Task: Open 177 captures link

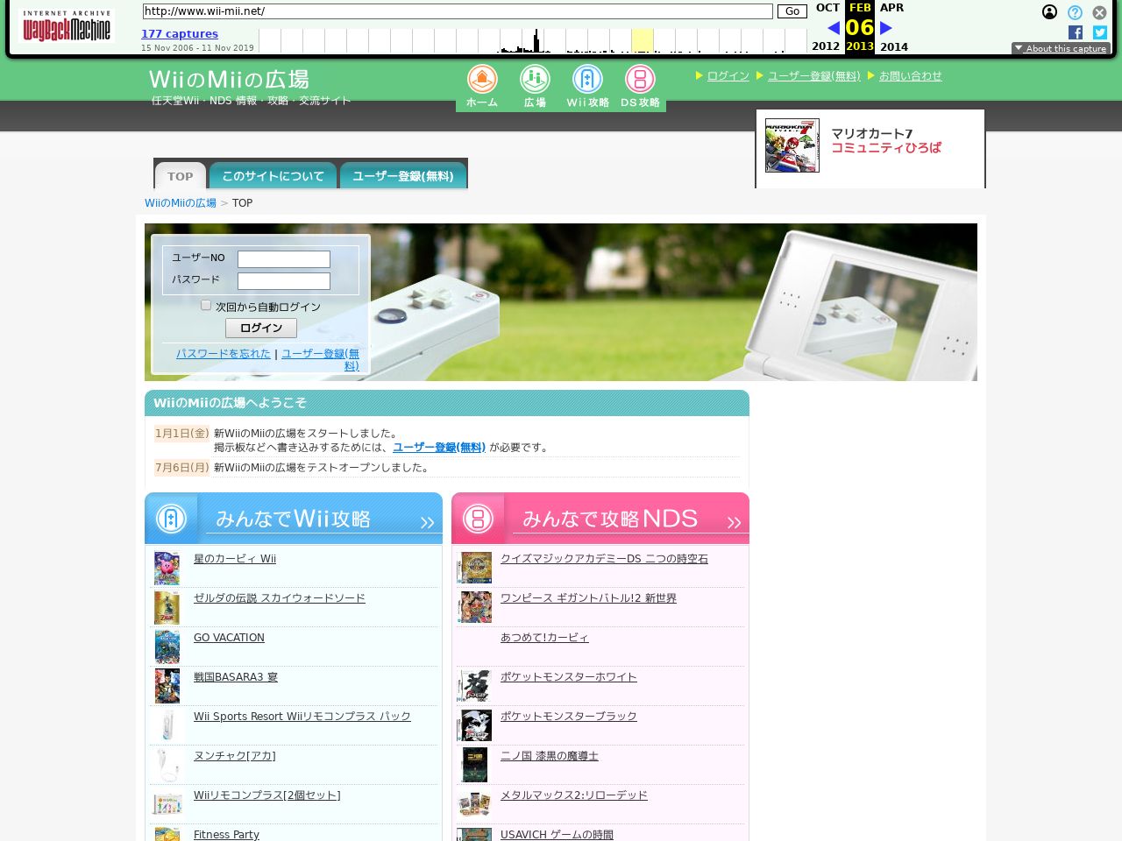Action: (x=180, y=34)
